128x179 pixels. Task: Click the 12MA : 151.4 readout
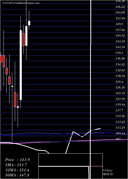(17, 170)
